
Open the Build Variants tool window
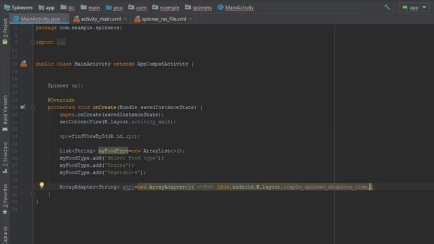5,113
